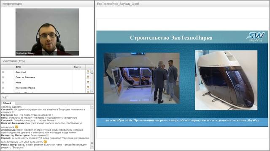Click Сергей's chat message
The image size is (270, 151).
pyautogui.click(x=45, y=140)
